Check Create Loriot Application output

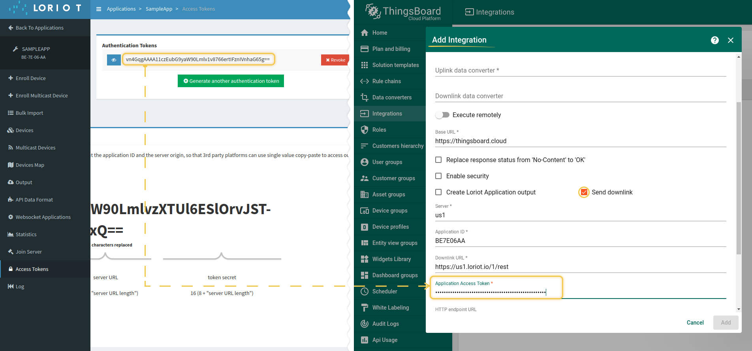(x=438, y=192)
